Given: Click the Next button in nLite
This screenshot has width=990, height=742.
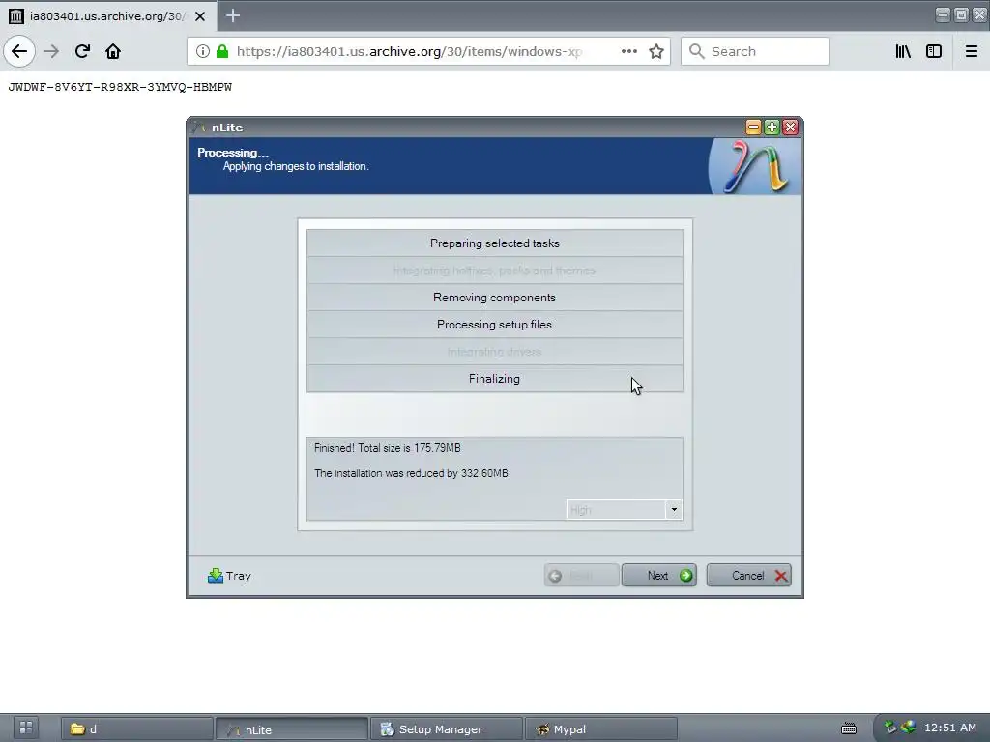Looking at the screenshot, I should [x=659, y=576].
